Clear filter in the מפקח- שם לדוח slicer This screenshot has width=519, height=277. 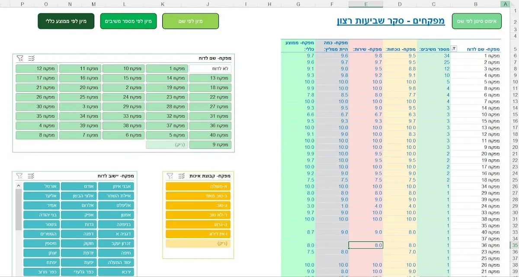[20, 58]
